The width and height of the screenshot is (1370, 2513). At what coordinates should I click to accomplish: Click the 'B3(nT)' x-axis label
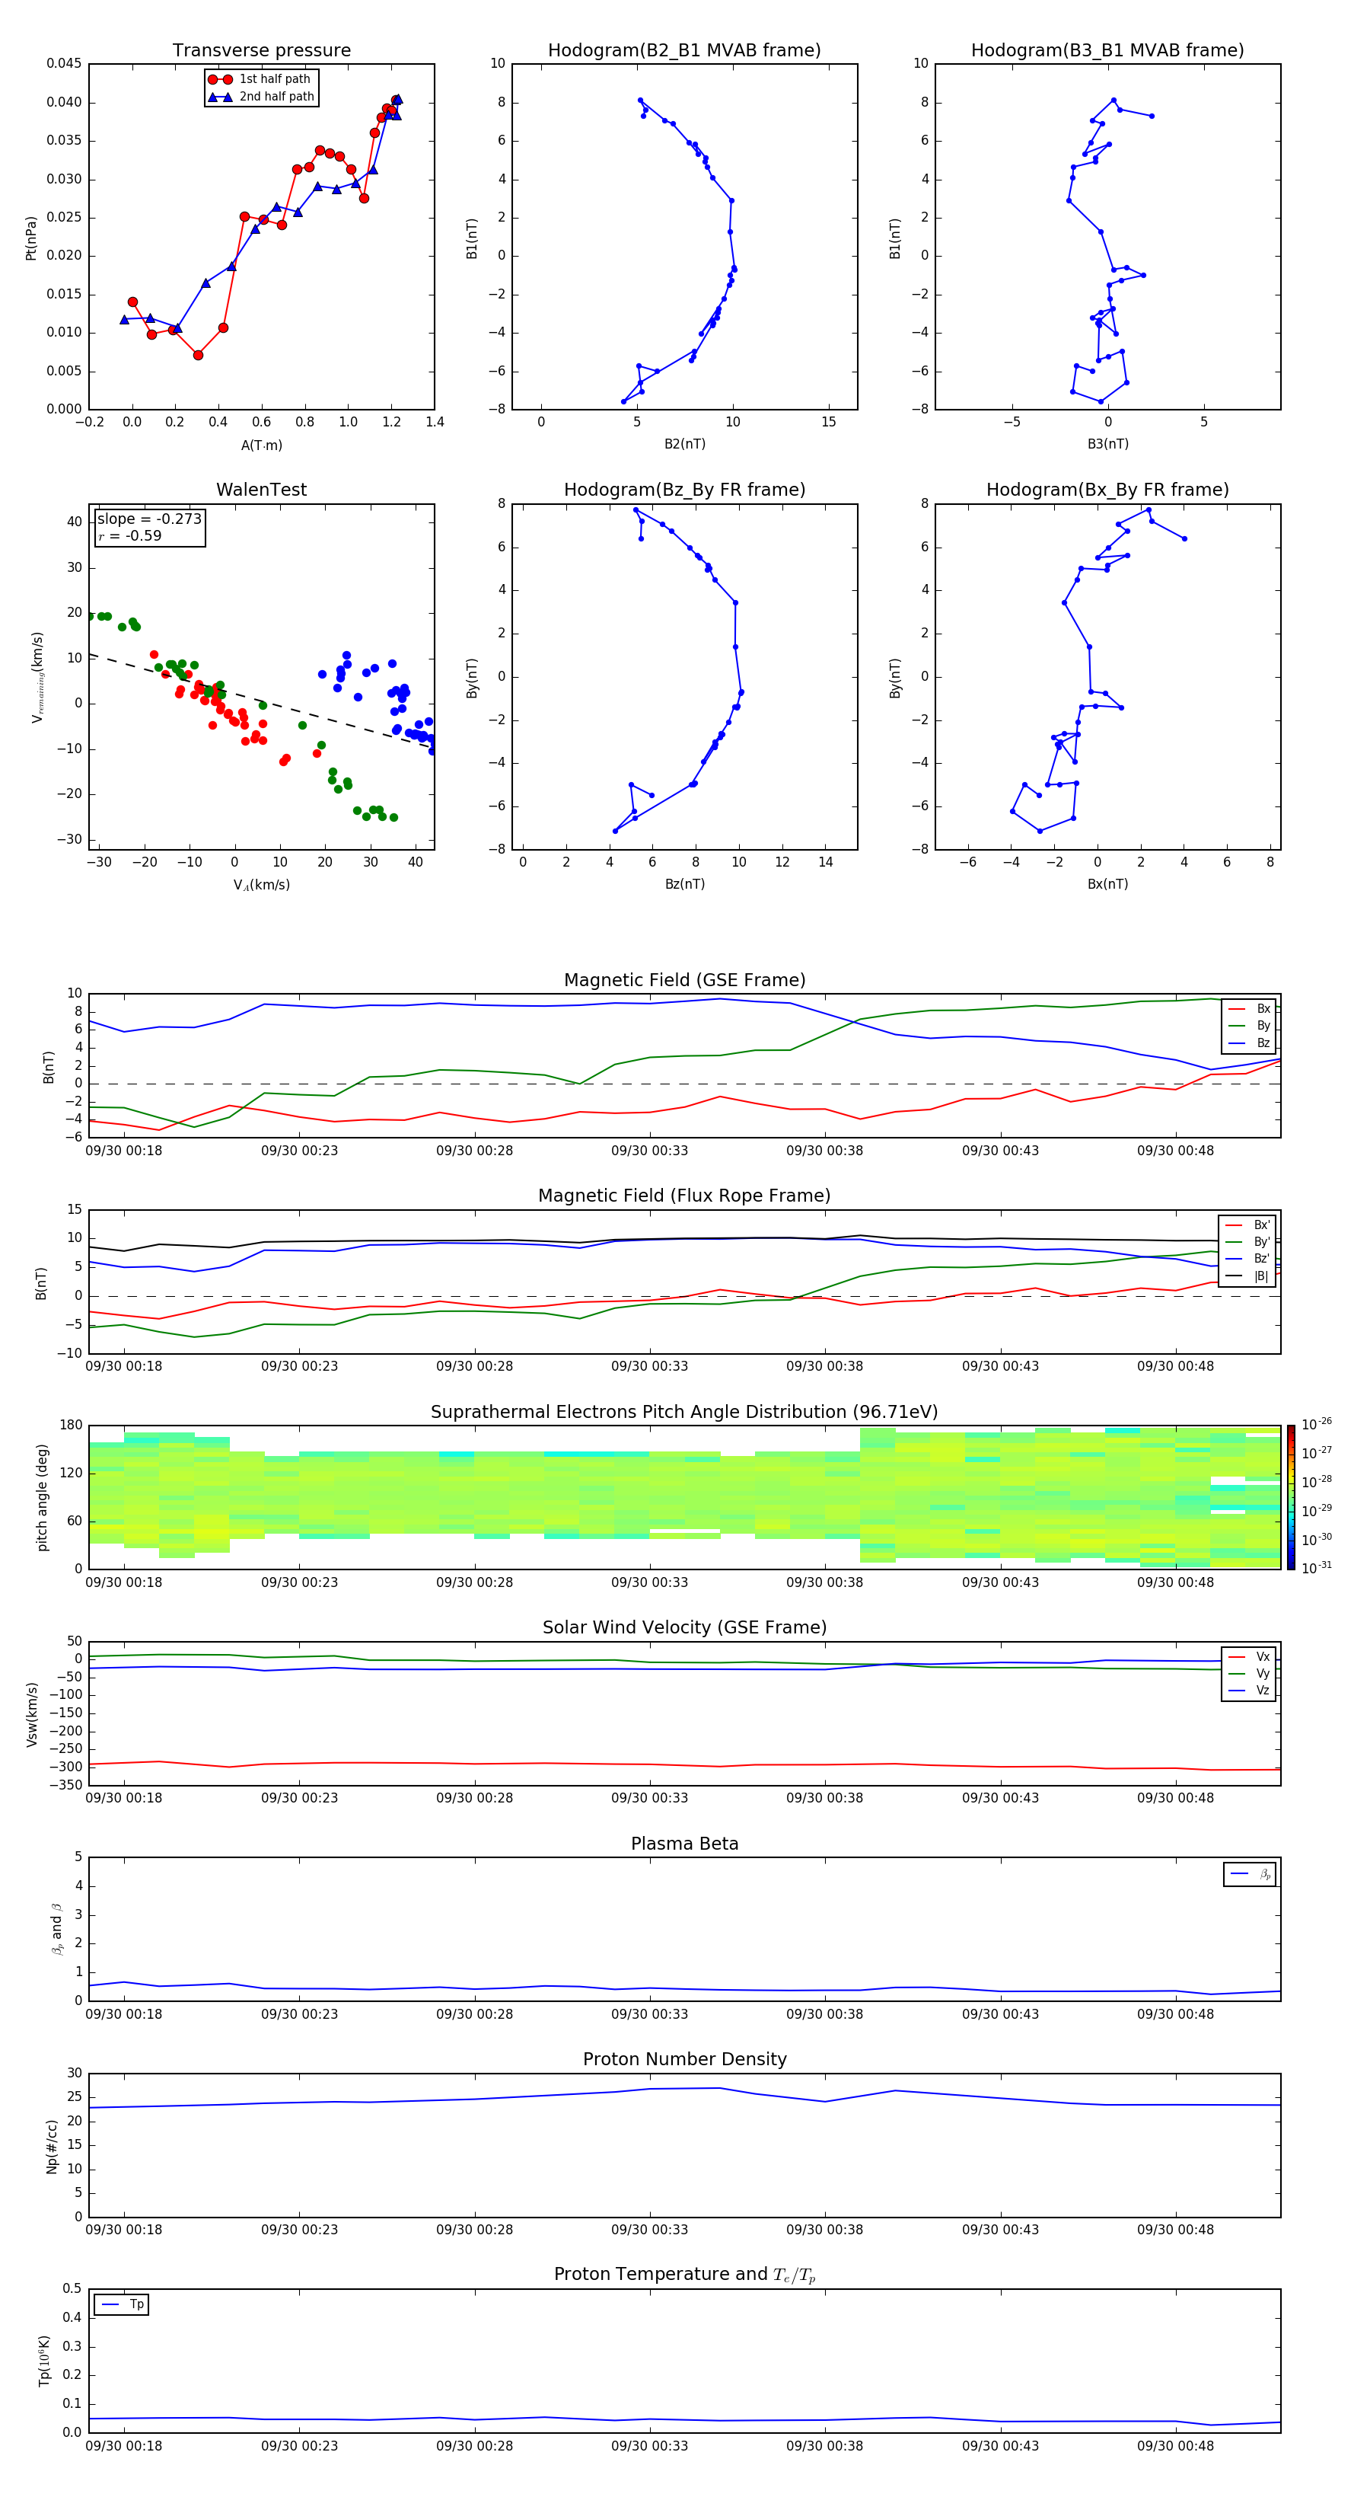pos(1107,444)
